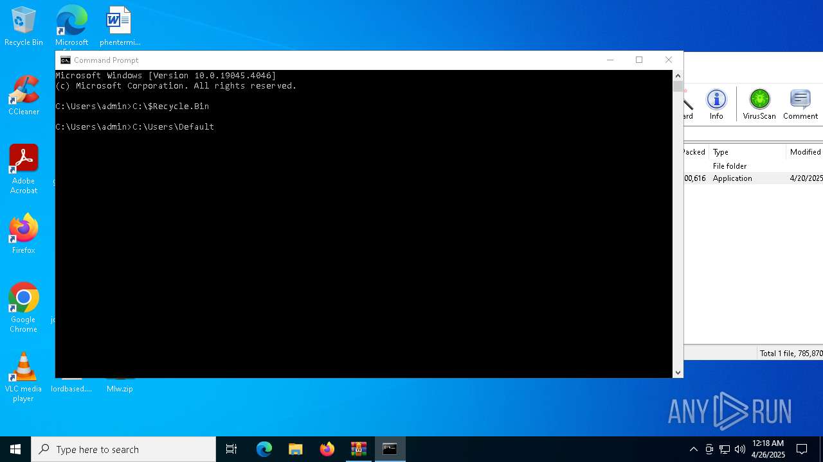This screenshot has width=823, height=462.
Task: Select the Application row in WinRAR
Action: coord(753,178)
